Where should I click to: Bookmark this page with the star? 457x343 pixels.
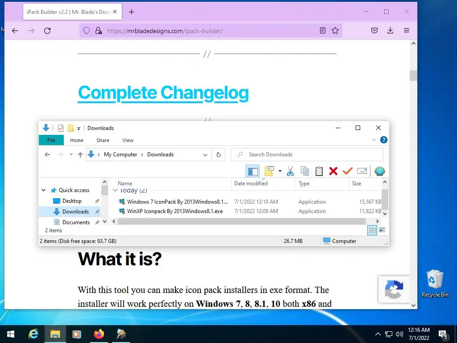[x=335, y=30]
